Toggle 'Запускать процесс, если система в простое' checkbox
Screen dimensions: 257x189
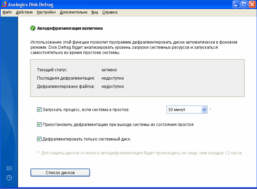(39, 110)
